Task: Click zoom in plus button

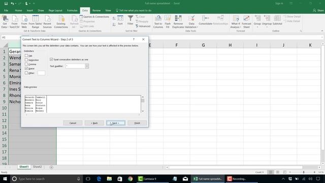Action: (x=314, y=172)
